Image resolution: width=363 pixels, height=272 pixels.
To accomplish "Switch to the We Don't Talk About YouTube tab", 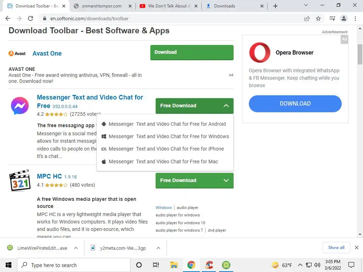I will coord(169,6).
